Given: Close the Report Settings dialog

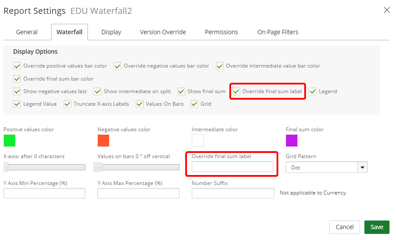Looking at the screenshot, I should (386, 10).
